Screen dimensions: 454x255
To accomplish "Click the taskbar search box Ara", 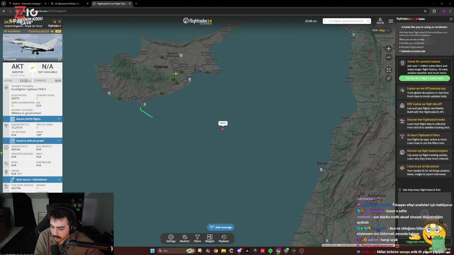I will tap(177, 251).
